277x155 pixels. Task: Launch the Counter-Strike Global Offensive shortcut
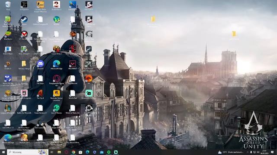(x=40, y=6)
